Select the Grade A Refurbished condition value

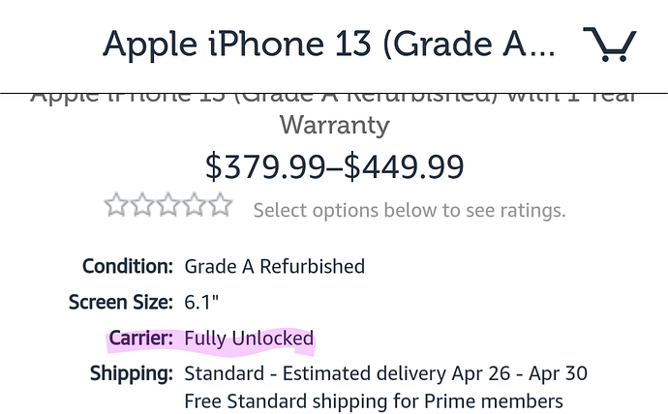click(274, 267)
